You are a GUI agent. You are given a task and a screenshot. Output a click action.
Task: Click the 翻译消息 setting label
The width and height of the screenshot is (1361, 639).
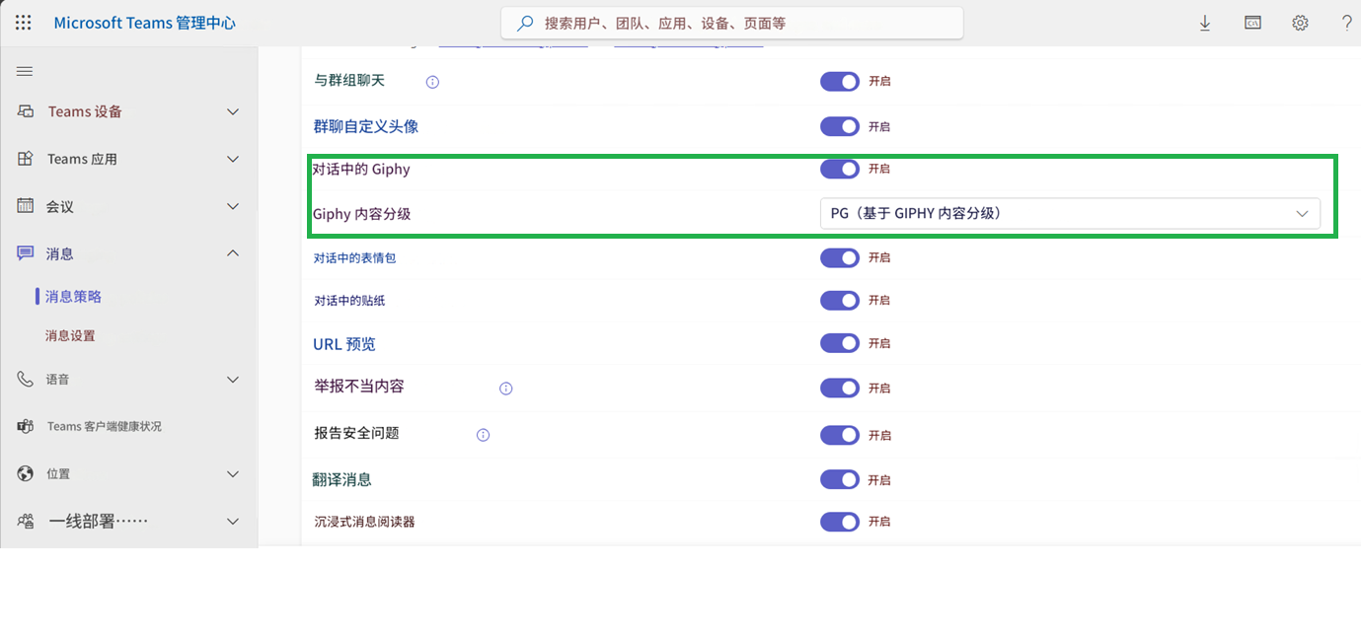342,480
